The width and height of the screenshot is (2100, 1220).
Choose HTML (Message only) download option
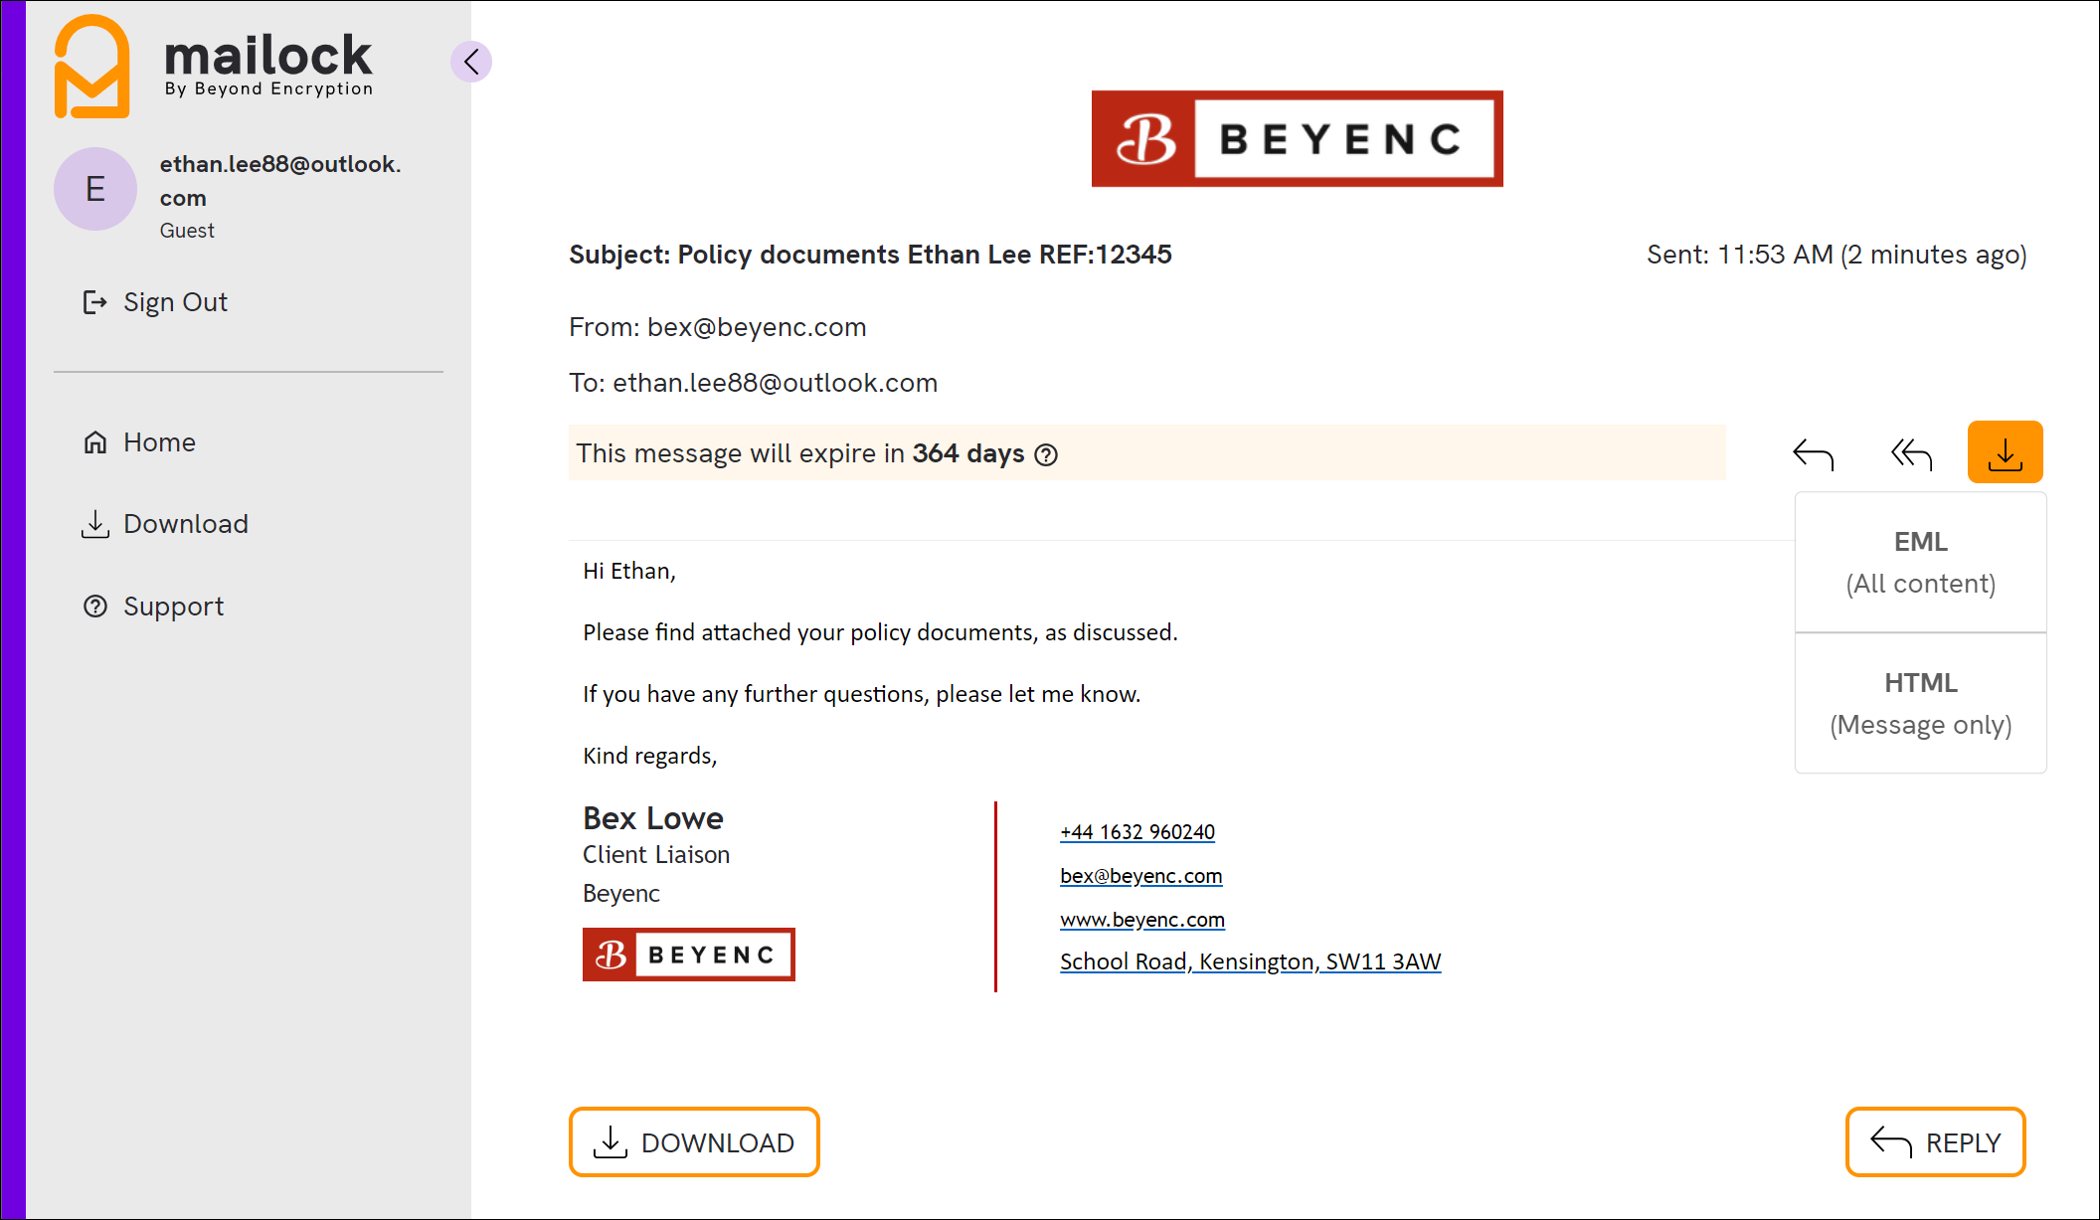1921,704
